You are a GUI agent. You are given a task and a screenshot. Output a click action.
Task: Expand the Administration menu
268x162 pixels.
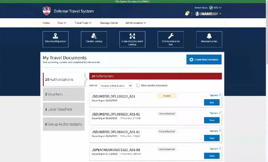tap(136, 23)
